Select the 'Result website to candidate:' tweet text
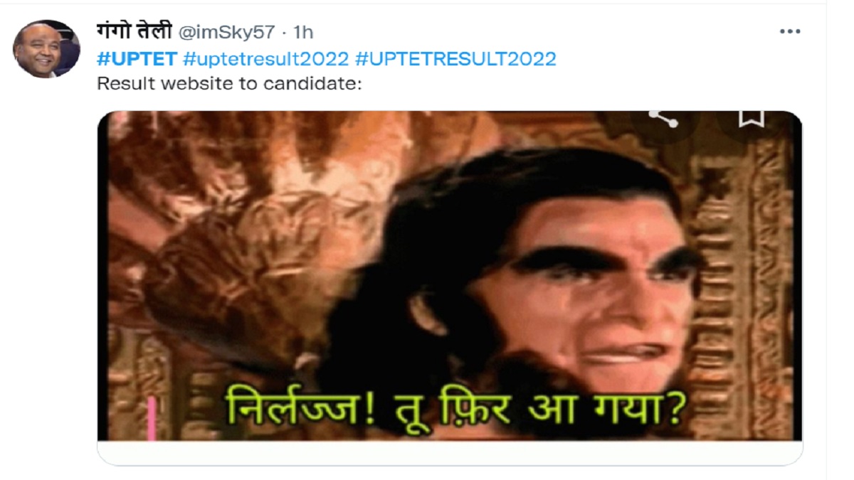The image size is (854, 480). pos(230,84)
